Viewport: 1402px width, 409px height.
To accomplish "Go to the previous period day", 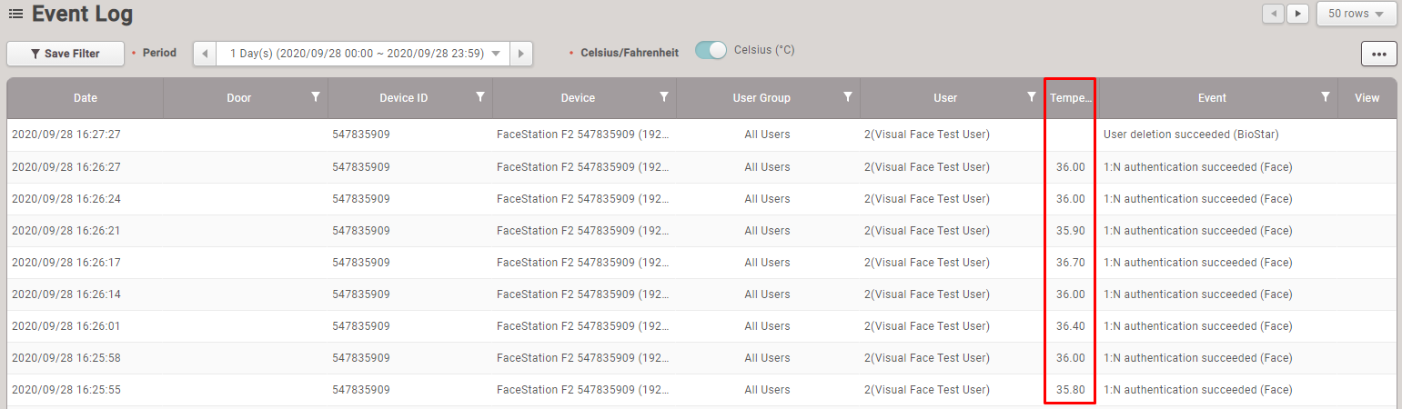I will [205, 54].
